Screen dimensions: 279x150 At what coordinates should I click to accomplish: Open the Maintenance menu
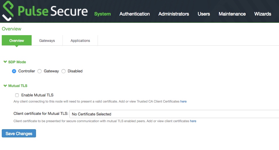click(x=232, y=14)
